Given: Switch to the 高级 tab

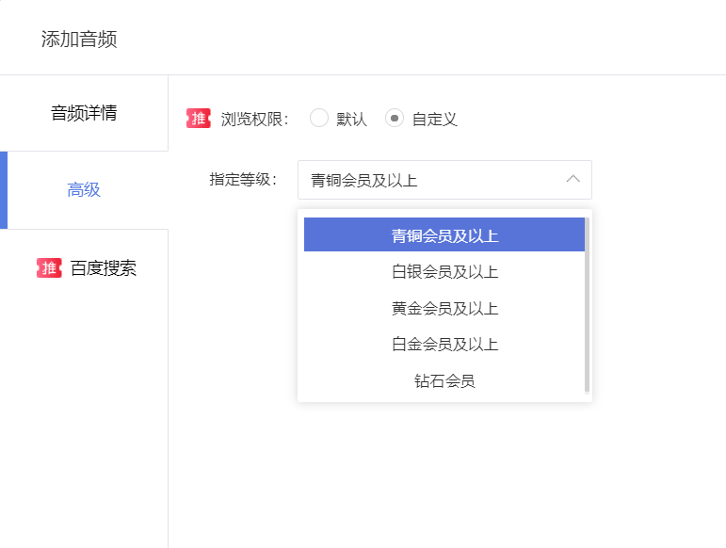Looking at the screenshot, I should point(84,190).
